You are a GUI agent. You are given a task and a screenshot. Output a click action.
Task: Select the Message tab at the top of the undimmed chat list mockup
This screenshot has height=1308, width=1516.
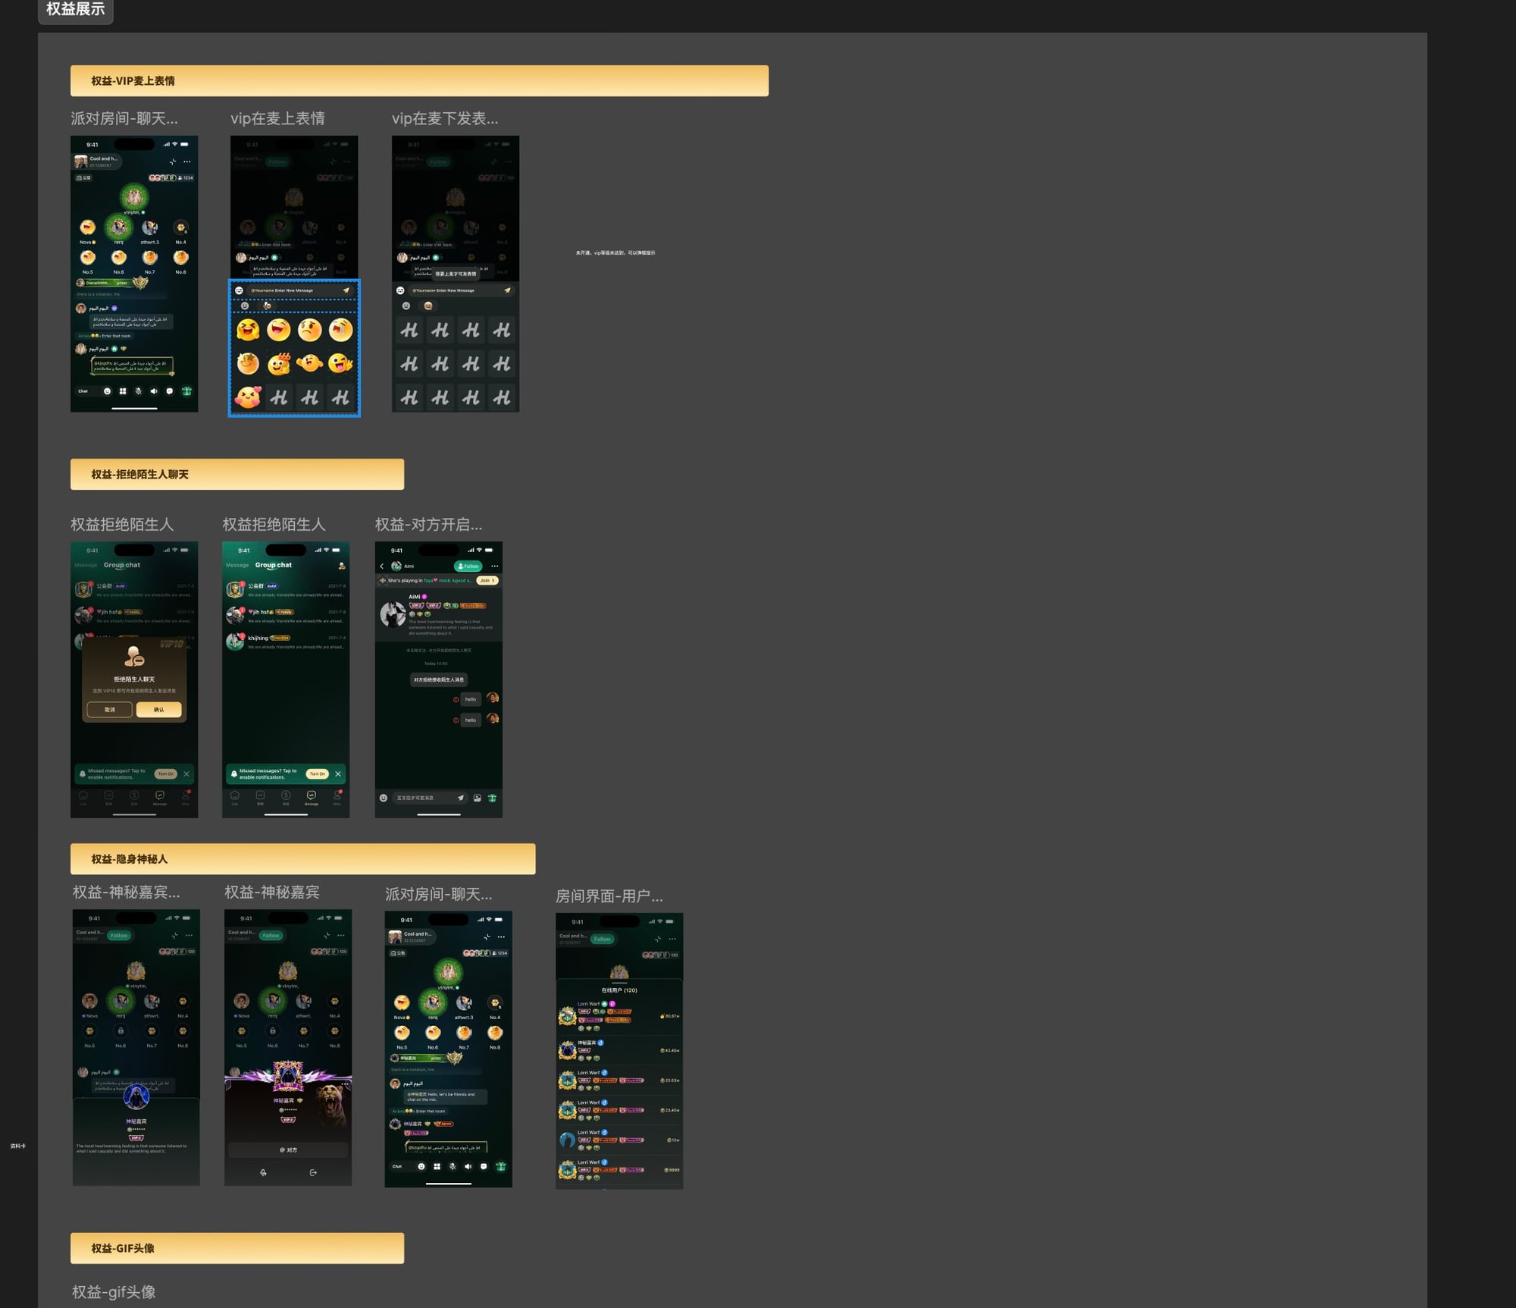coord(237,565)
